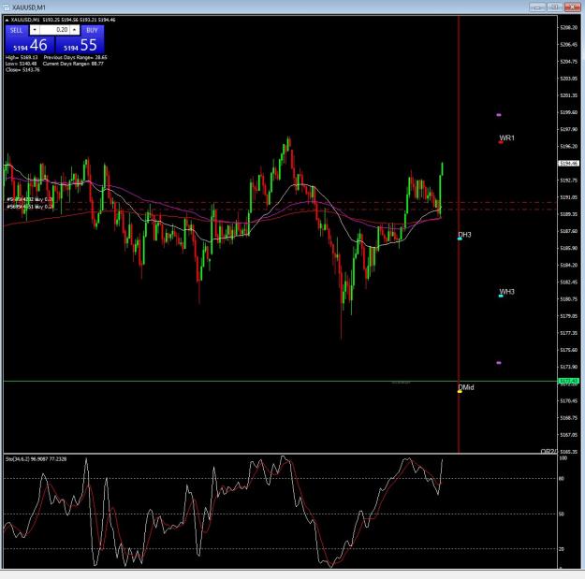Minimize the XAUUSD chart window
This screenshot has height=579, width=585.
tap(537, 7)
